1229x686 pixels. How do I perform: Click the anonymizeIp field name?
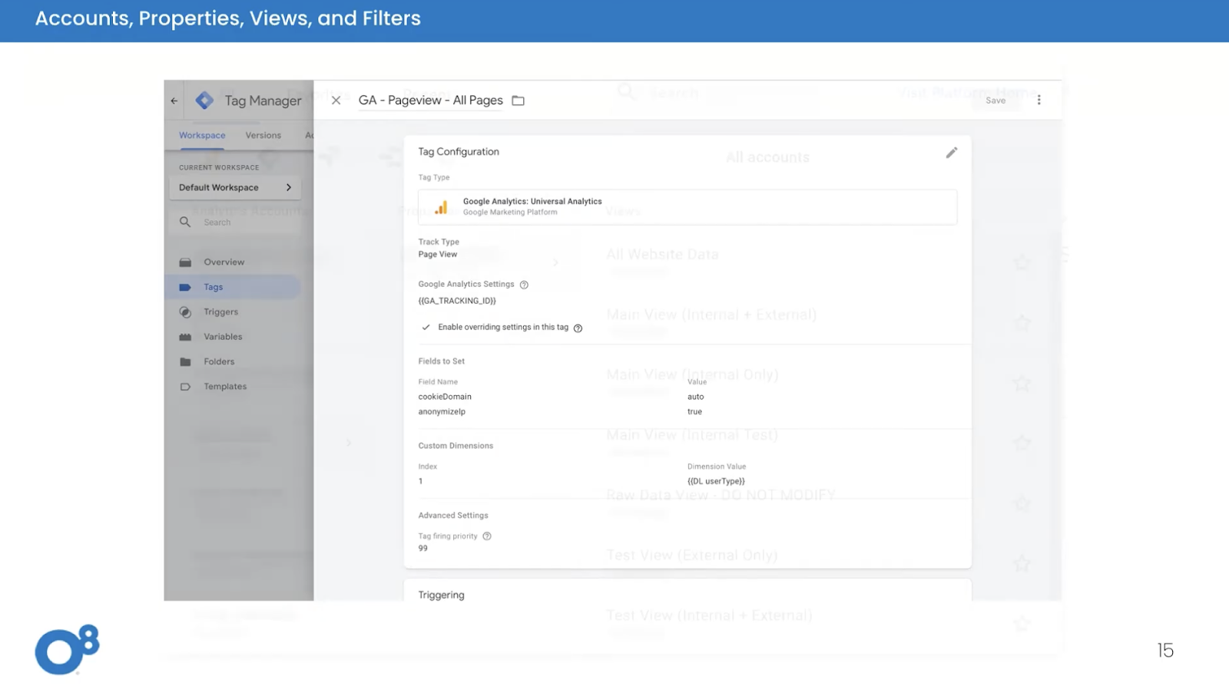[x=442, y=412]
